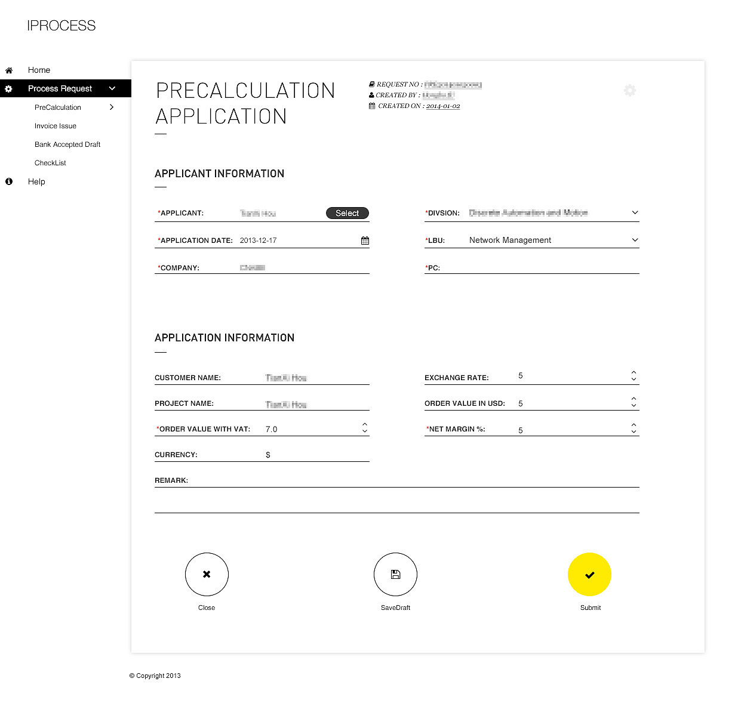Viewport: 738px width, 703px height.
Task: Click the Close X circle button
Action: click(207, 574)
